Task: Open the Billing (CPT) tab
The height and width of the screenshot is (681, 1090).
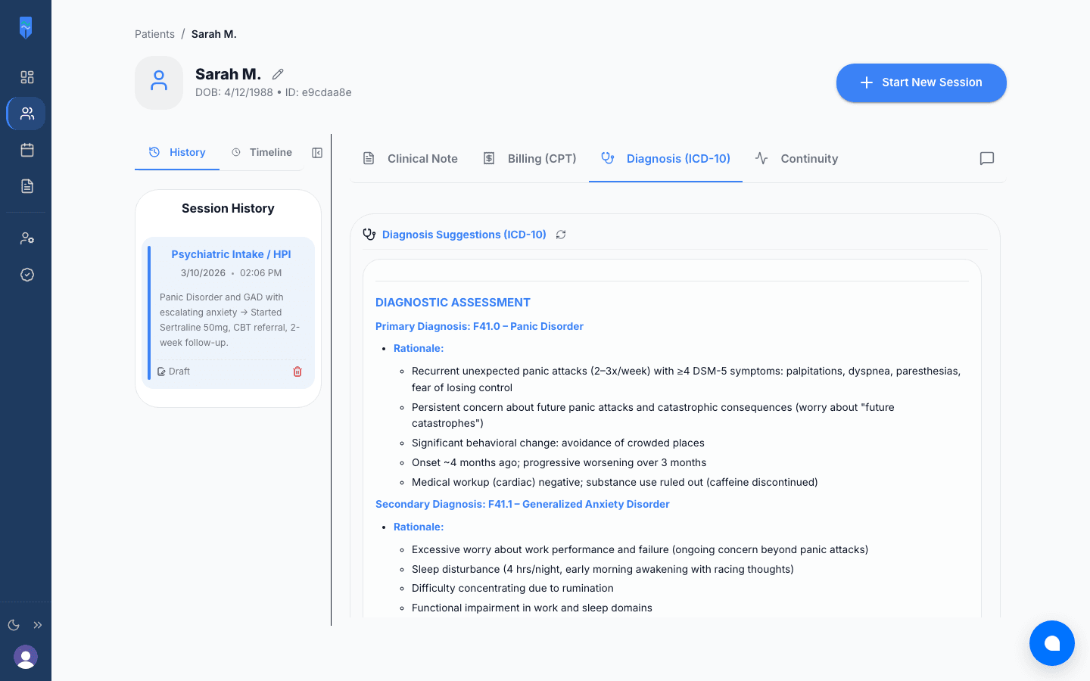Action: pos(530,158)
